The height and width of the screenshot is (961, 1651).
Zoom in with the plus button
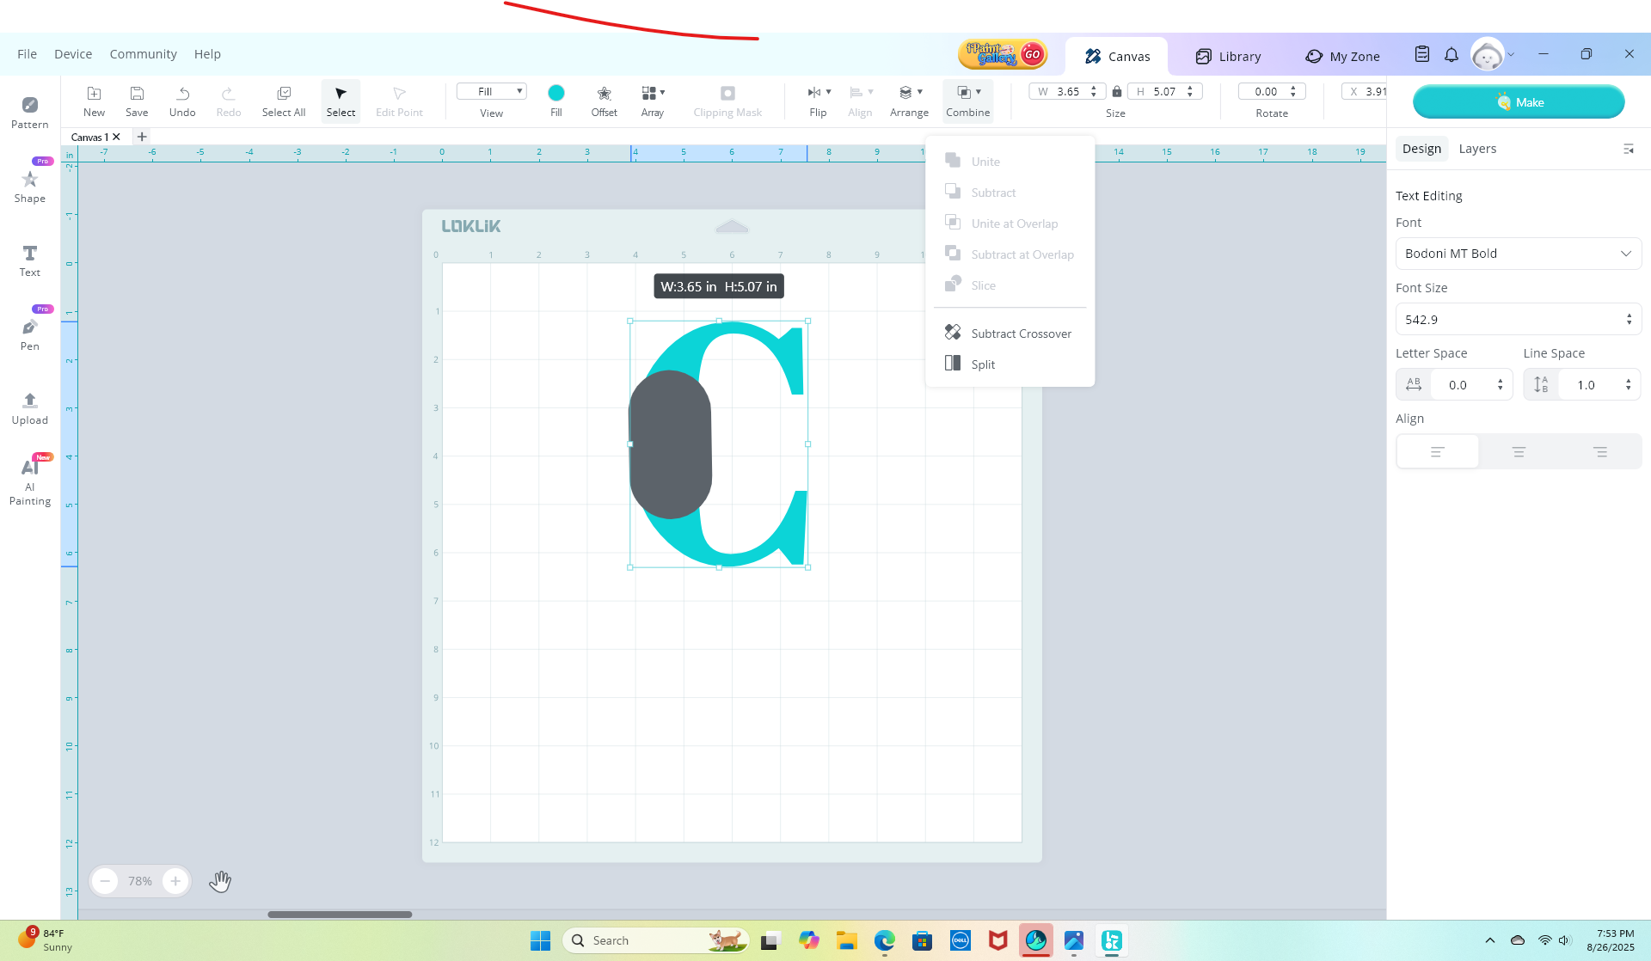pyautogui.click(x=175, y=881)
